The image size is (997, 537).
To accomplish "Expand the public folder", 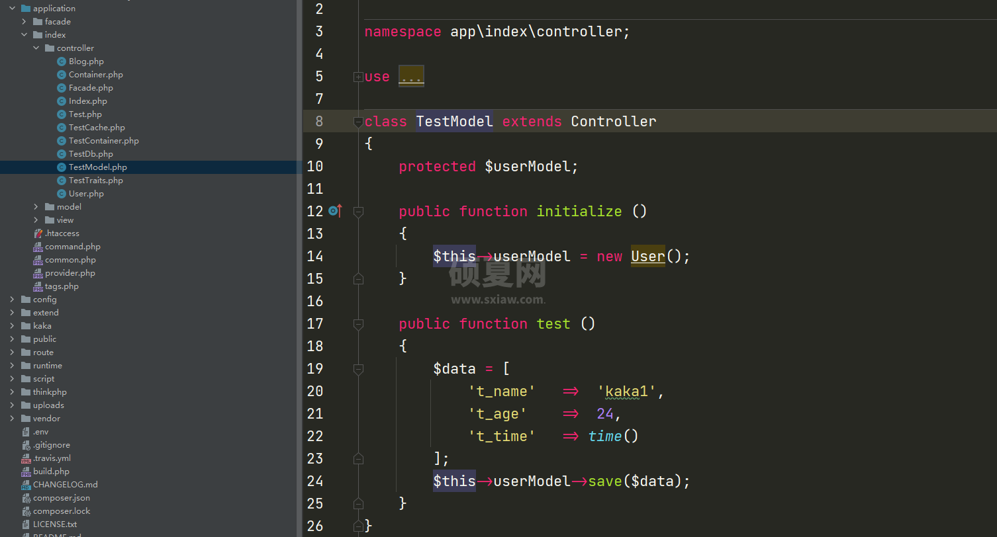I will click(x=12, y=339).
